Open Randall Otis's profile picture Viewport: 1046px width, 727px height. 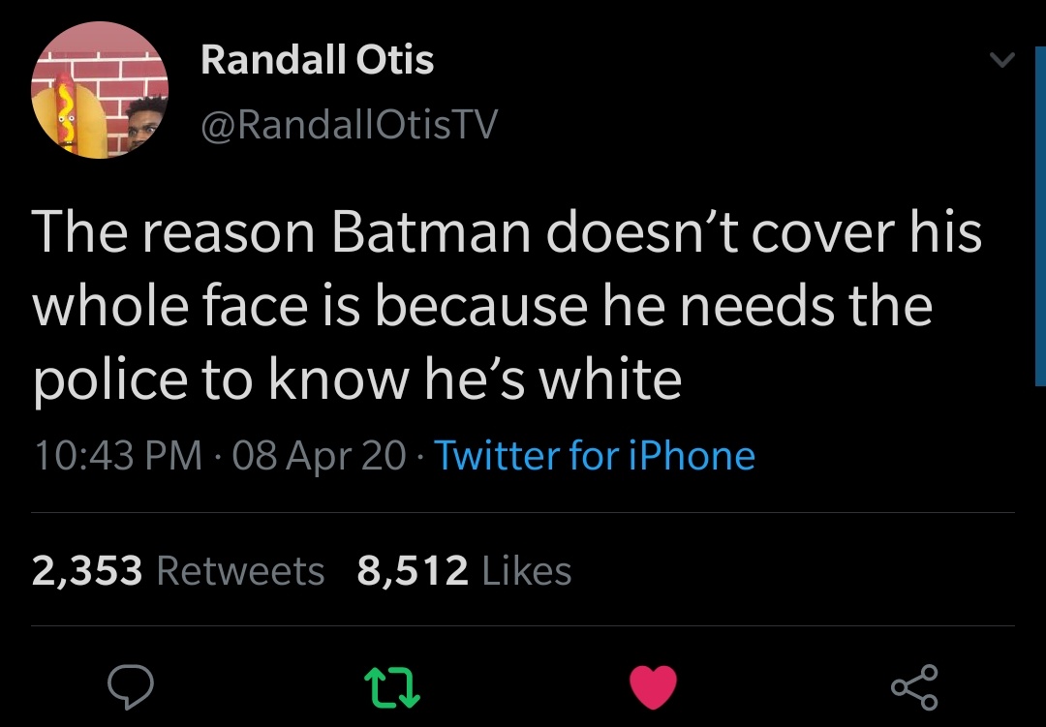click(101, 90)
